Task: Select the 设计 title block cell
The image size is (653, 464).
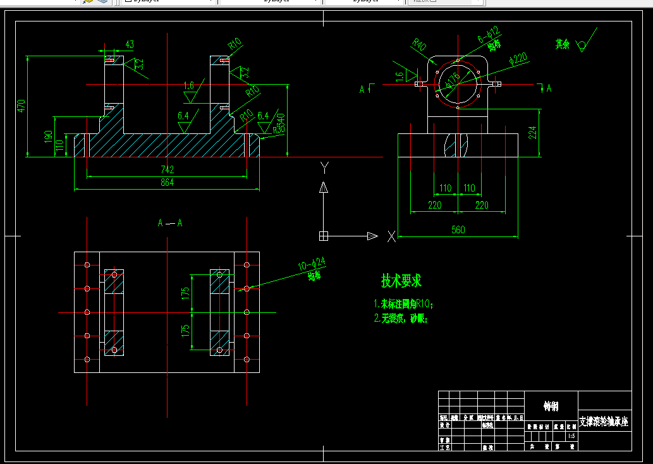Action: [x=444, y=425]
